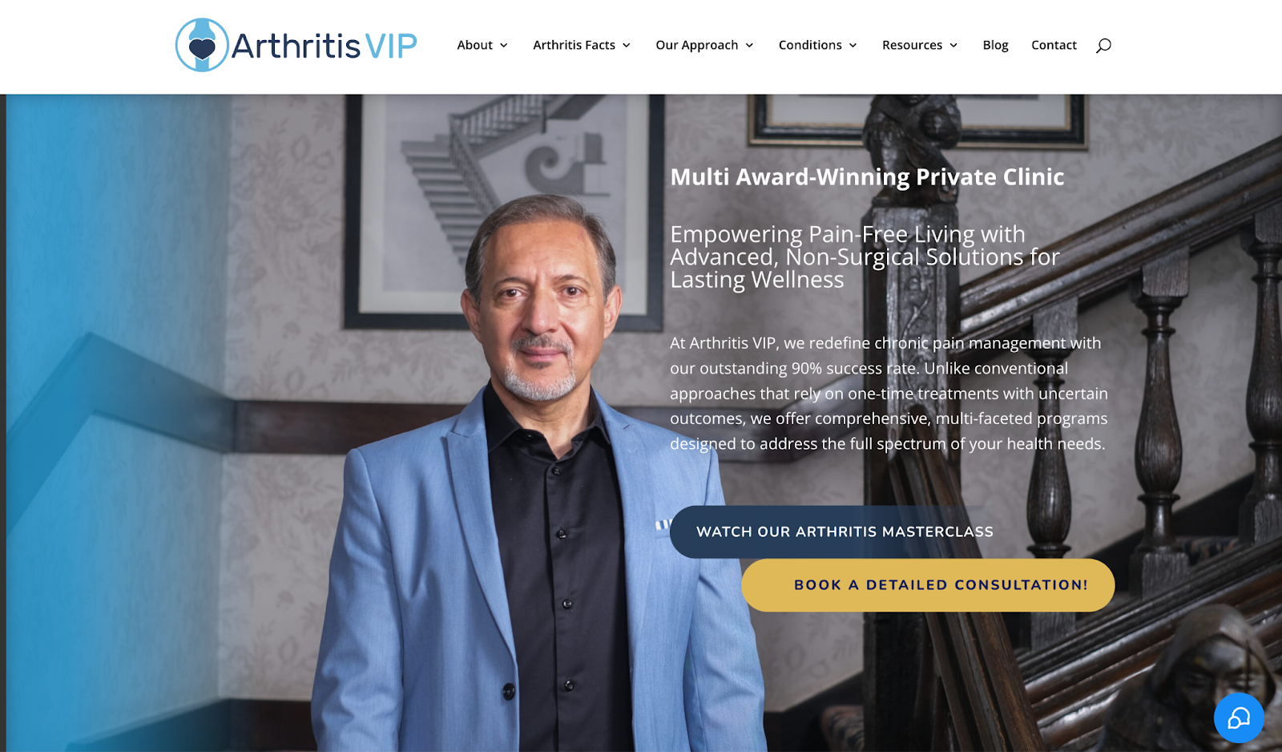Click the Arthritis VIP heart logo icon
Screen dimensions: 1282x752
(202, 45)
